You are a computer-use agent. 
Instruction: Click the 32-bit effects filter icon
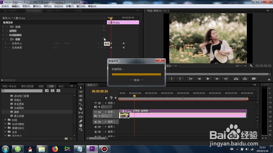[52, 91]
